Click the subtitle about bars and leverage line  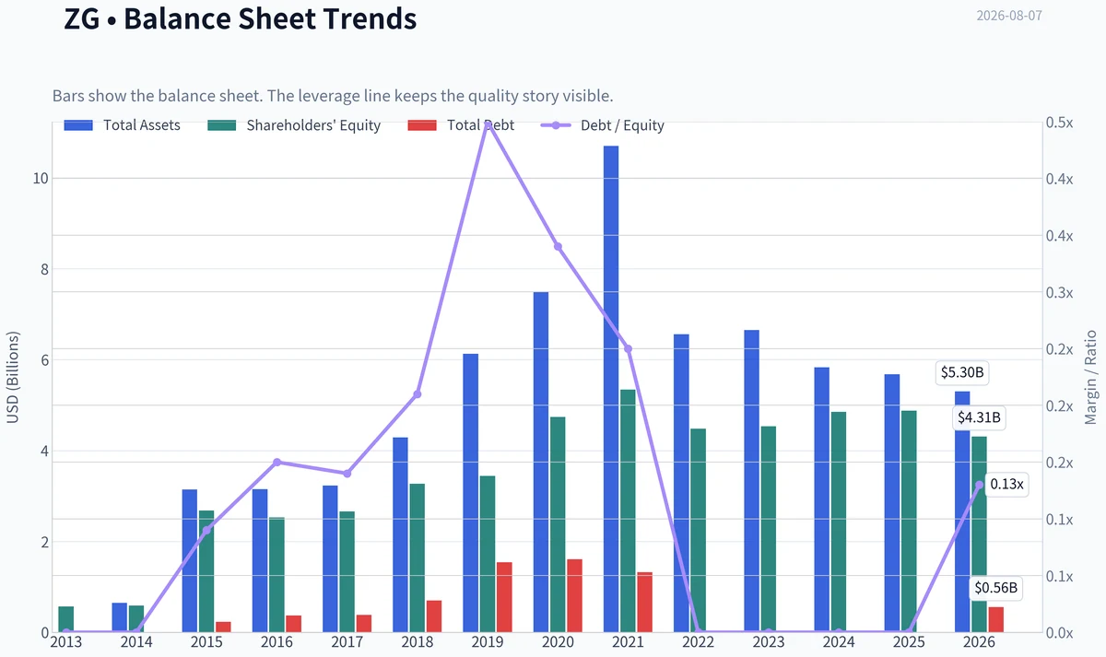click(x=333, y=96)
